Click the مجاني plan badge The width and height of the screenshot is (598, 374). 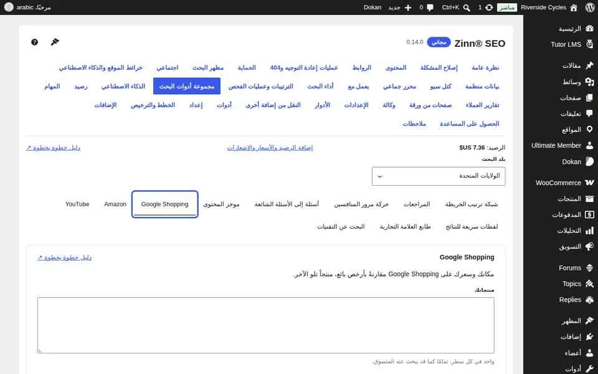point(439,42)
